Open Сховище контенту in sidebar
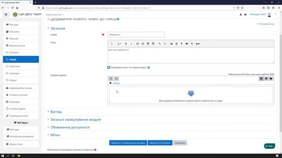 click(21, 116)
